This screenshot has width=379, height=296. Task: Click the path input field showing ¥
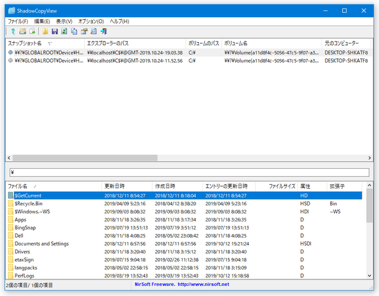tap(189, 173)
